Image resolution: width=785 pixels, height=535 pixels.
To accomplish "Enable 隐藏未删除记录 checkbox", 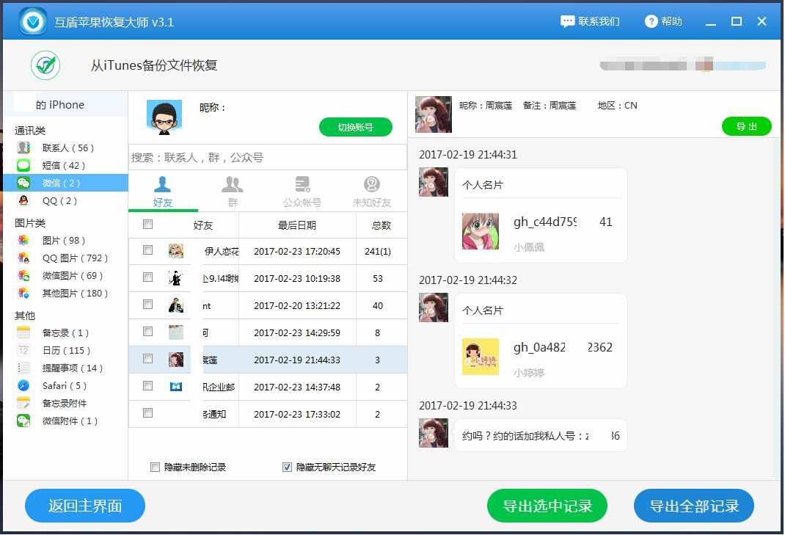I will coord(155,467).
